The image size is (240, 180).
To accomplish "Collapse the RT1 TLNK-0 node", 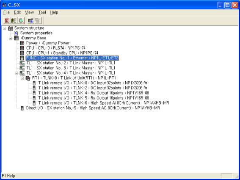I will (x=22, y=78).
